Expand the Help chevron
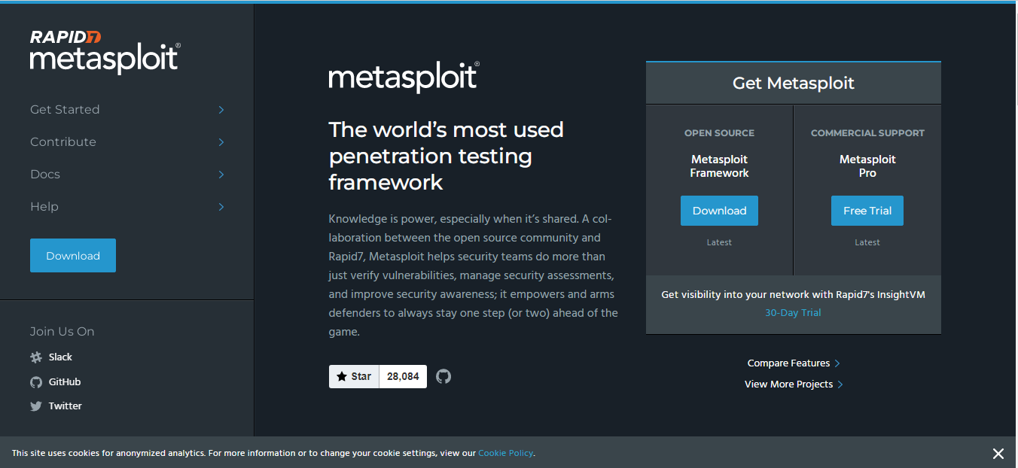 coord(221,207)
